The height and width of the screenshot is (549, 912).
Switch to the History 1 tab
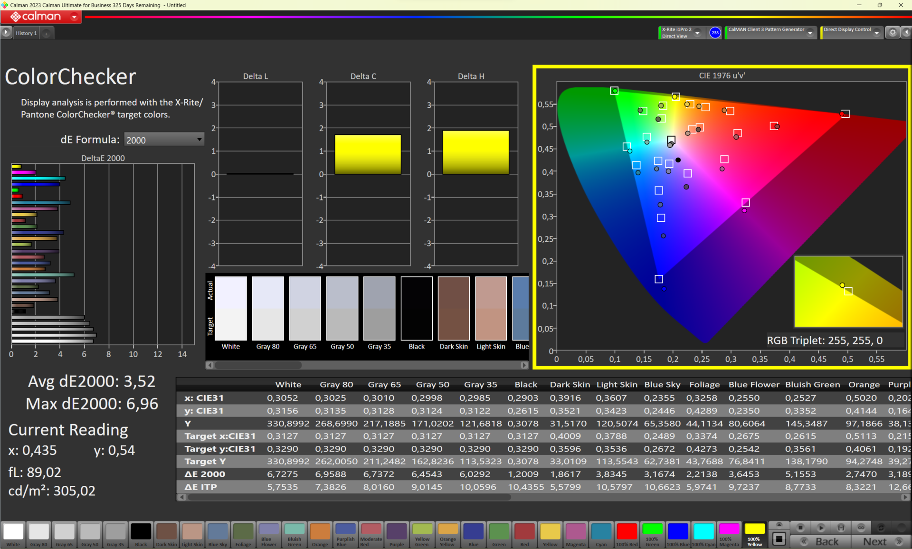click(26, 33)
